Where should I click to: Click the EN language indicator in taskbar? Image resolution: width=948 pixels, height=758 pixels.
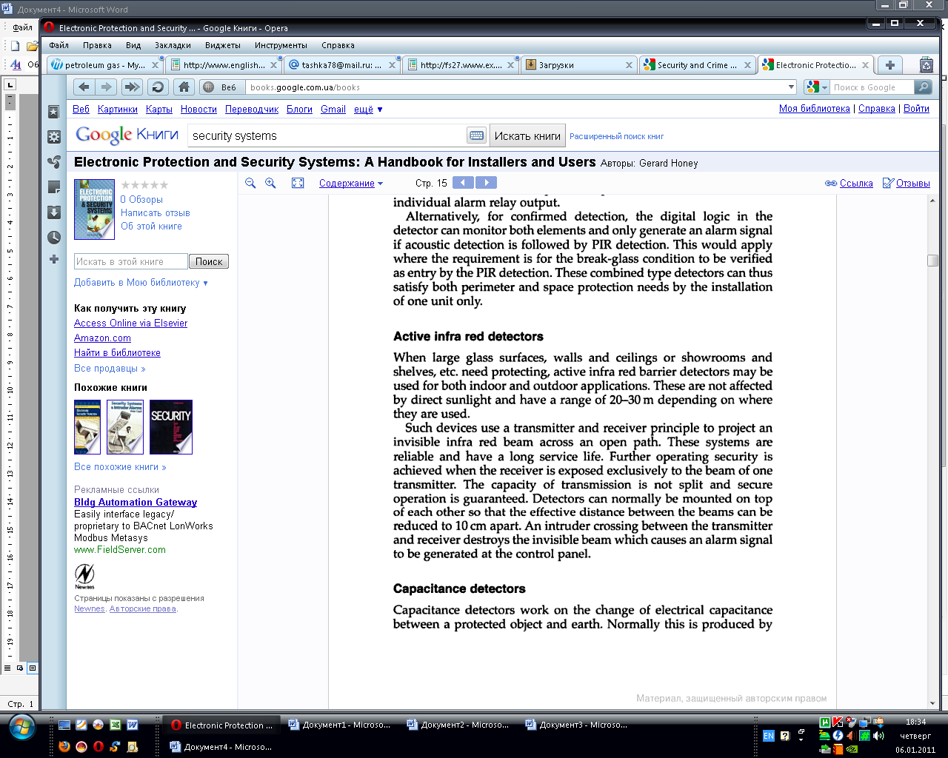768,736
